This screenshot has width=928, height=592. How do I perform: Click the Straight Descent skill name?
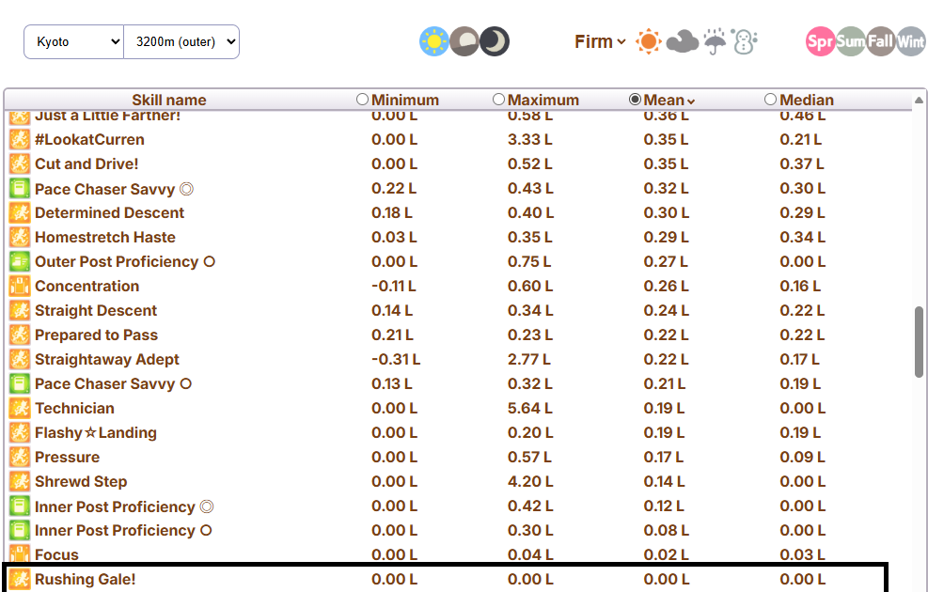click(x=96, y=310)
